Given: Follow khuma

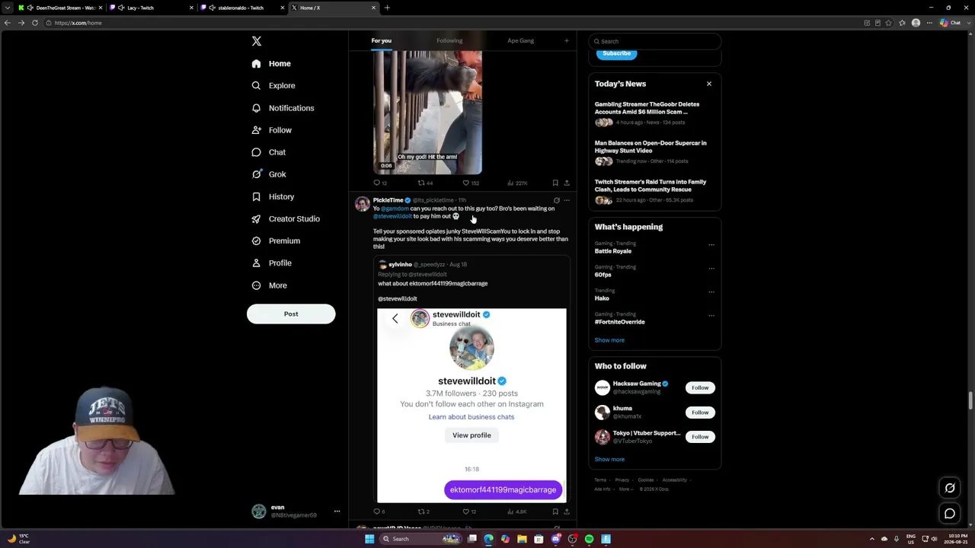Looking at the screenshot, I should point(700,413).
